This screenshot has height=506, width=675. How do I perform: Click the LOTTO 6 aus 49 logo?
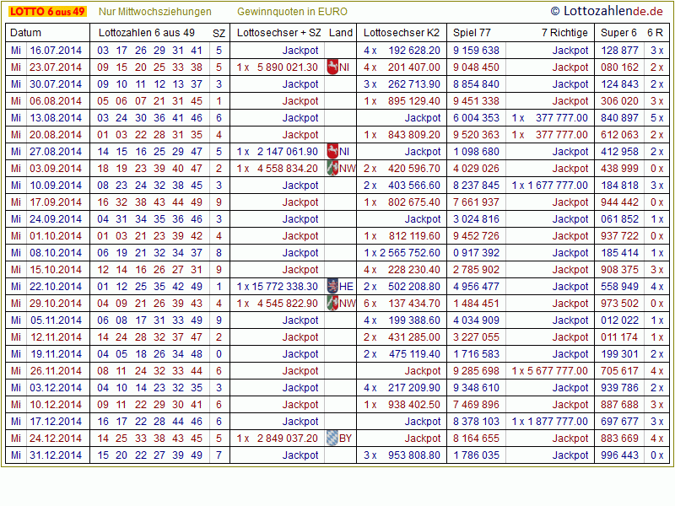(x=46, y=12)
